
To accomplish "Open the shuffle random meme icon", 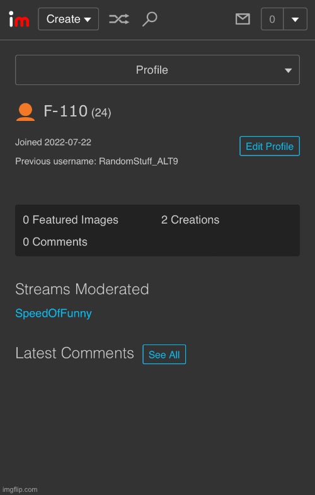I will pos(119,20).
